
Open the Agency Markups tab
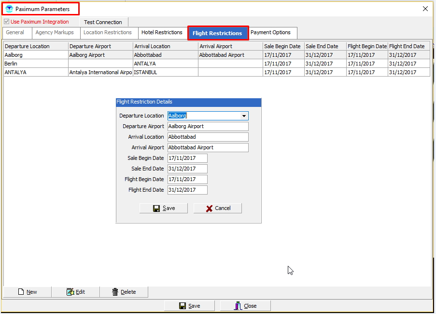click(55, 33)
